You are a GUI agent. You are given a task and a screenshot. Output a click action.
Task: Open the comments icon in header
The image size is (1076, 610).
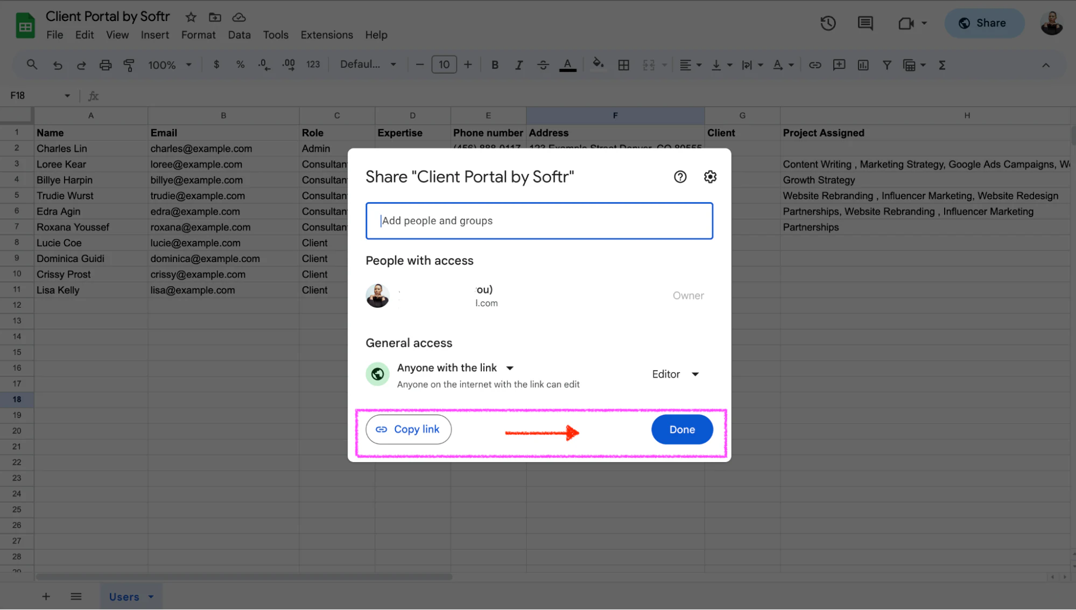pos(864,23)
